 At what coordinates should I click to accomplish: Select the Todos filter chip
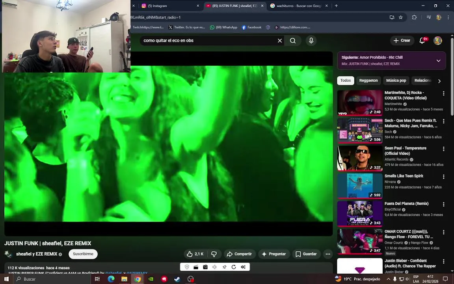point(345,80)
